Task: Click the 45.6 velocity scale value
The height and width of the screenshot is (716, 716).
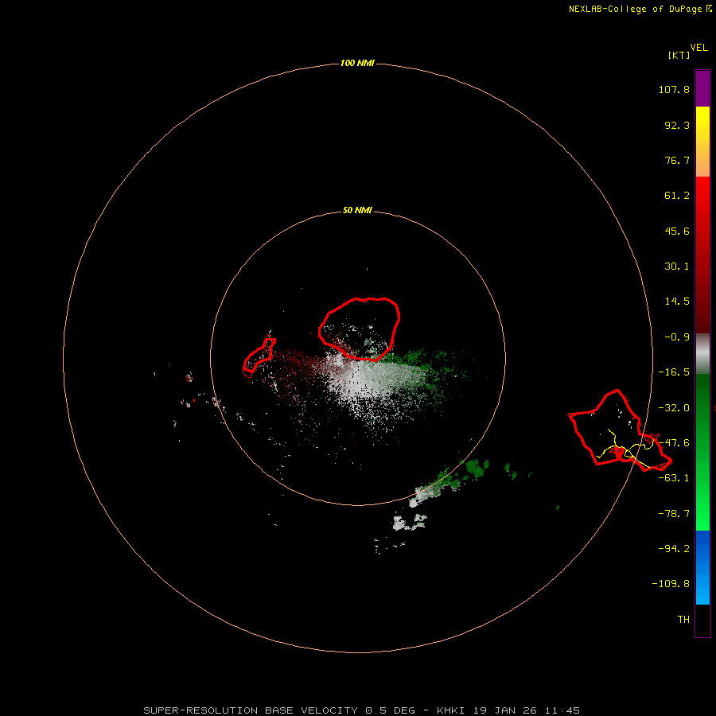Action: (677, 231)
